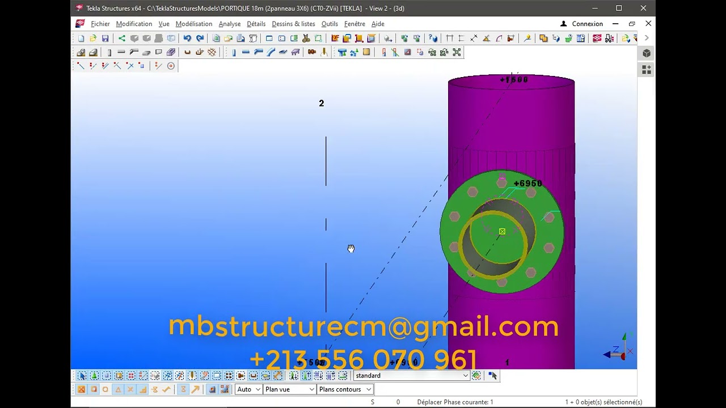The width and height of the screenshot is (726, 408).
Task: Open the Analyse menu
Action: click(230, 24)
